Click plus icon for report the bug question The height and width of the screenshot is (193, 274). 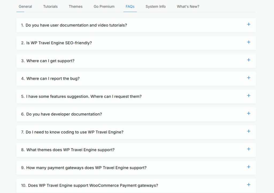click(249, 78)
